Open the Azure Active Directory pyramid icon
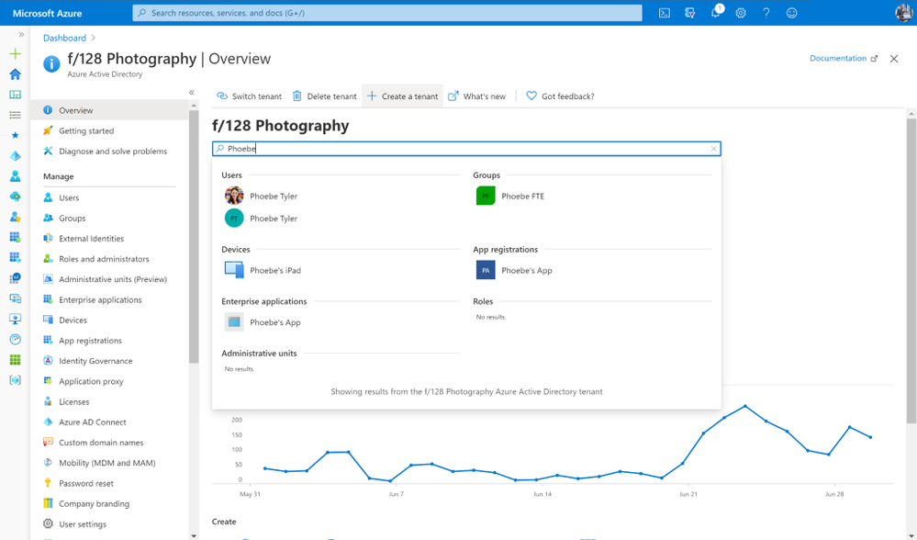 pyautogui.click(x=16, y=155)
